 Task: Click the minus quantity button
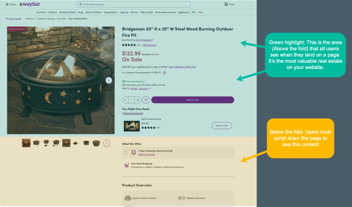click(x=125, y=100)
